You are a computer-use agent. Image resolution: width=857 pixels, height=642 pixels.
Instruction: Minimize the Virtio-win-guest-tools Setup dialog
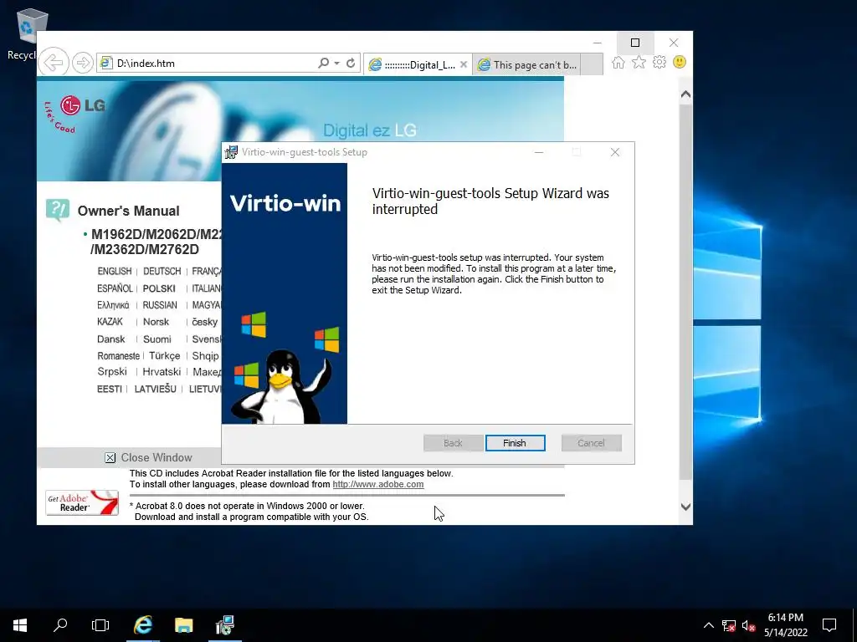coord(539,152)
